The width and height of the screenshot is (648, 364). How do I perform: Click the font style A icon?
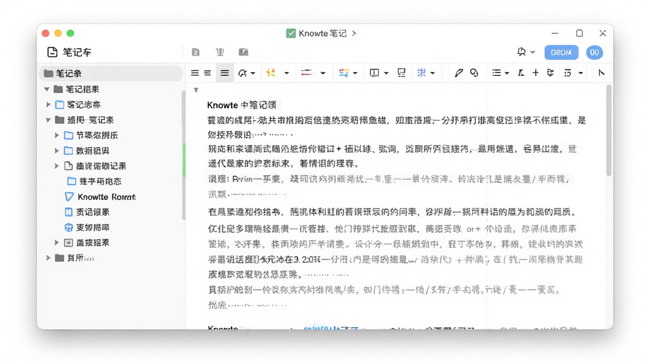tap(242, 73)
